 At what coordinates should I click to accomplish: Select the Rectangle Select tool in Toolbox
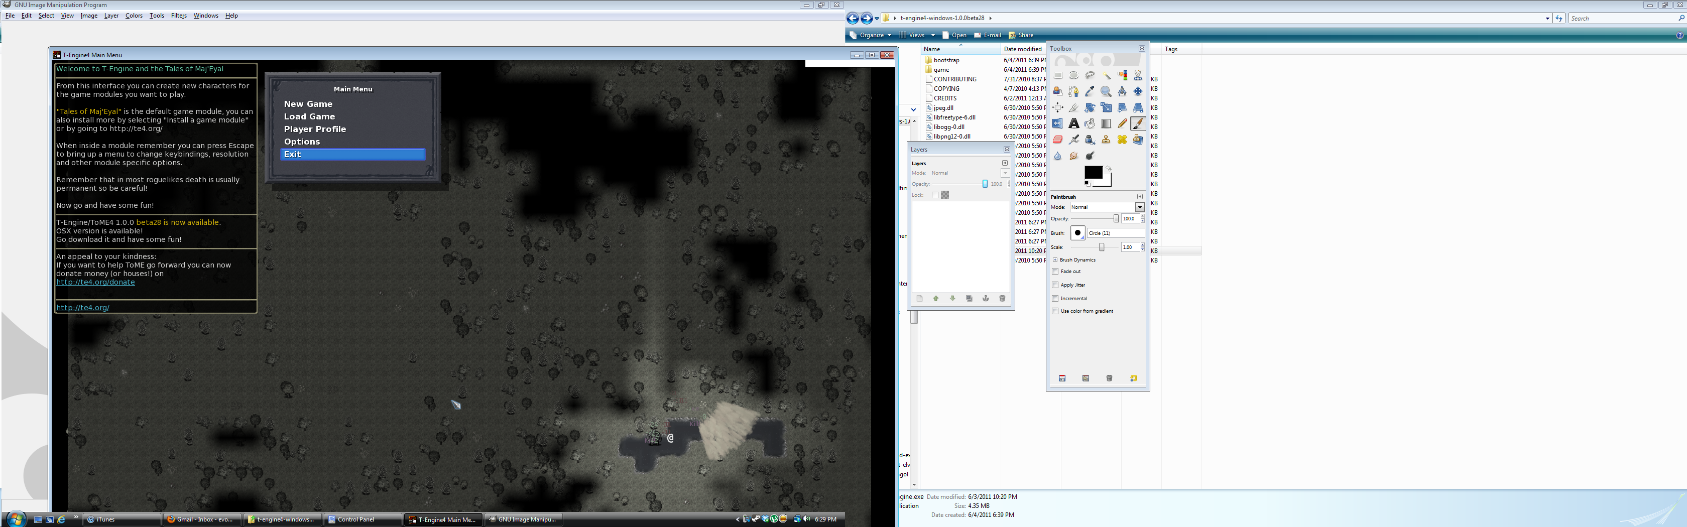click(x=1058, y=75)
